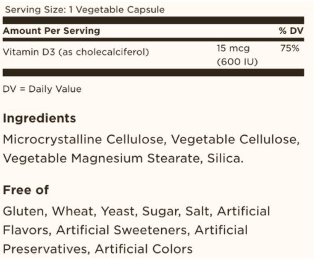Image resolution: width=315 pixels, height=261 pixels.
Task: Select the Ingredients heading
Action: tap(40, 118)
